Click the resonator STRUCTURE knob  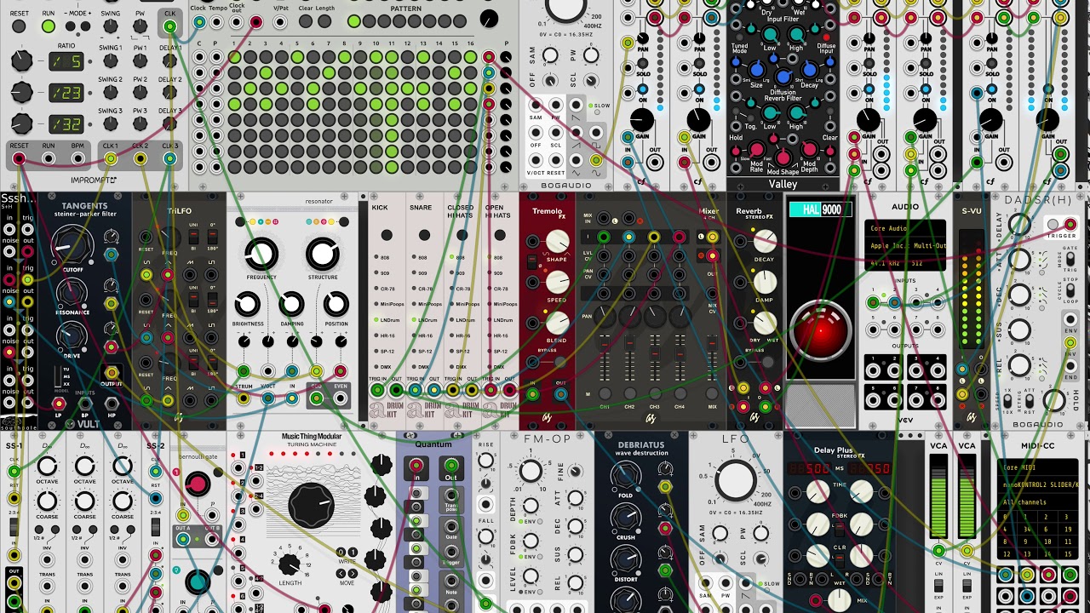pyautogui.click(x=322, y=254)
